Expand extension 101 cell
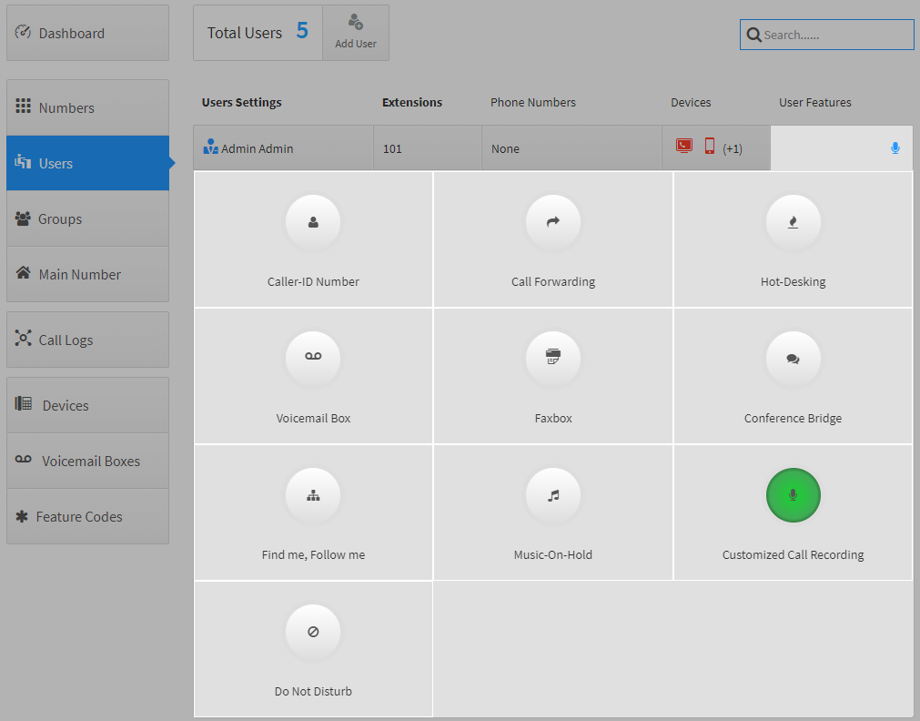This screenshot has width=920, height=721. [x=427, y=148]
